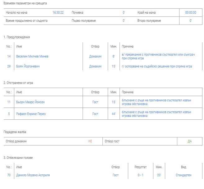Open goalscorer Данило Морено Асприля
This screenshot has width=204, height=189.
(x=33, y=175)
